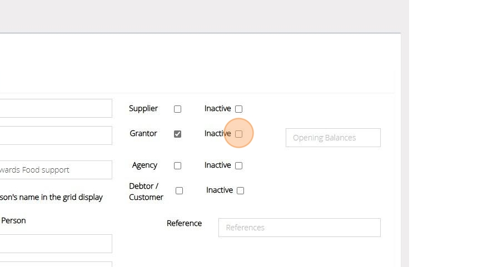Focus the References input field
This screenshot has width=478, height=267.
point(299,228)
